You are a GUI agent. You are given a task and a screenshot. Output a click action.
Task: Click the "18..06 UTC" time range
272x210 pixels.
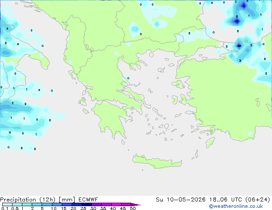[227, 200]
